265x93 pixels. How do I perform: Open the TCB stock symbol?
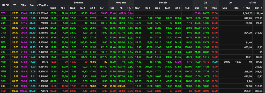click(3, 38)
